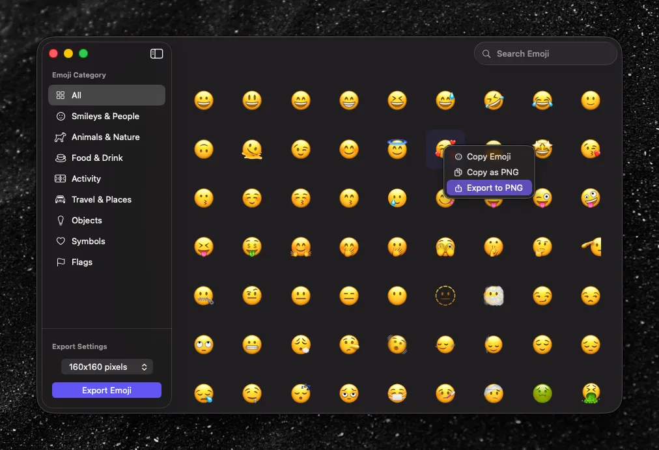Select the thinking face emoji
This screenshot has width=659, height=450.
coord(542,247)
